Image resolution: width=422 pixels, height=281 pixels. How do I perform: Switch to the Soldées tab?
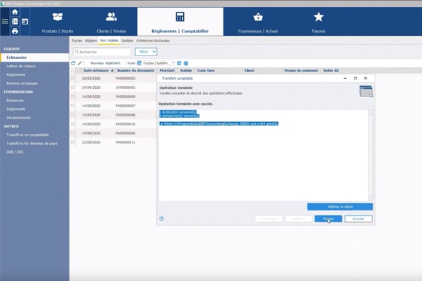point(127,41)
